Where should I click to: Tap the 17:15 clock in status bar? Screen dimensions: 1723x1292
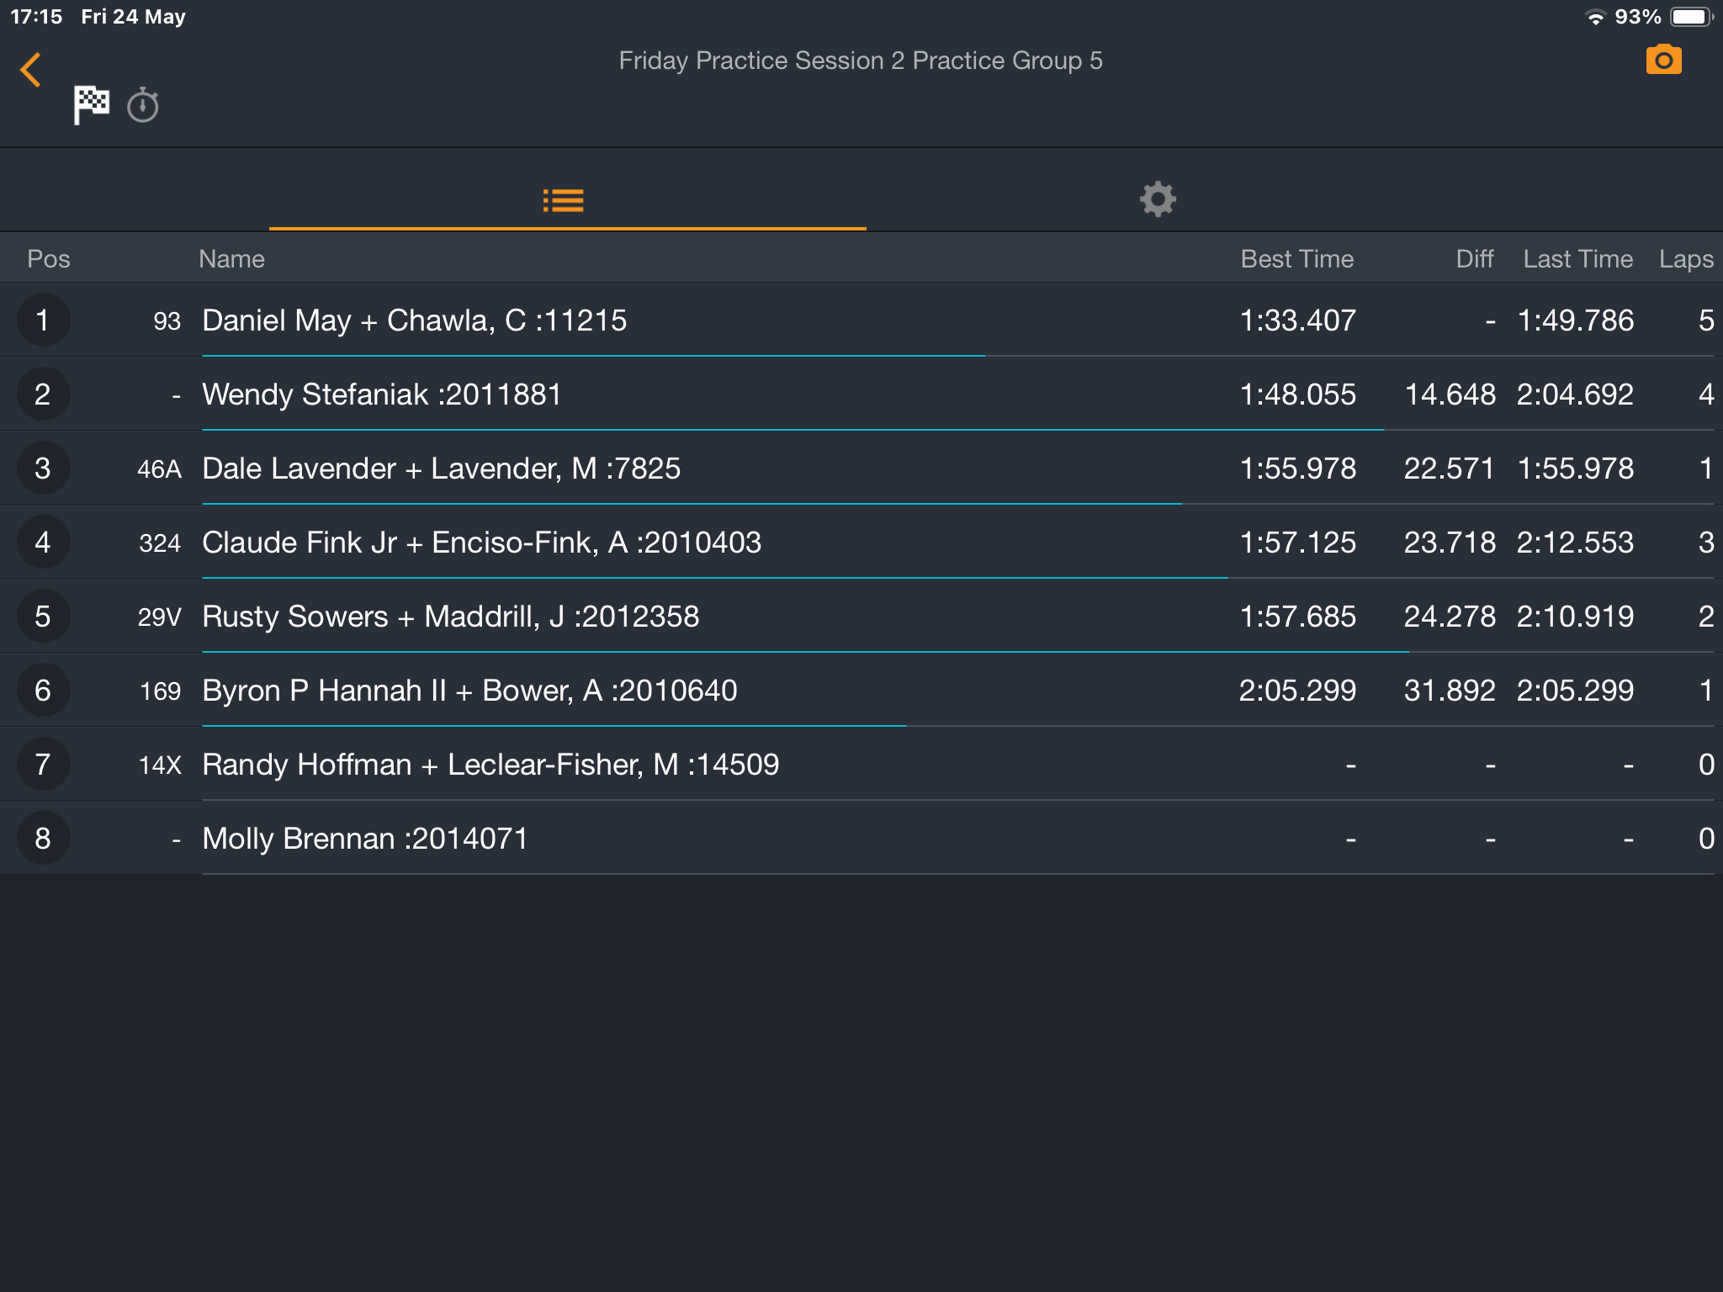(x=36, y=17)
